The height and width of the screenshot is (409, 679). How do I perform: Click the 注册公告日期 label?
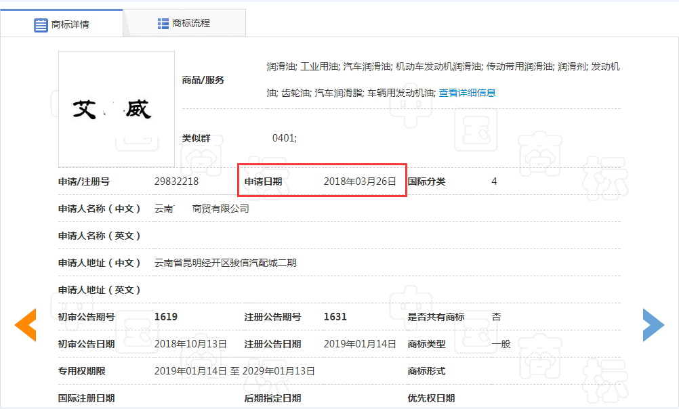coord(272,344)
